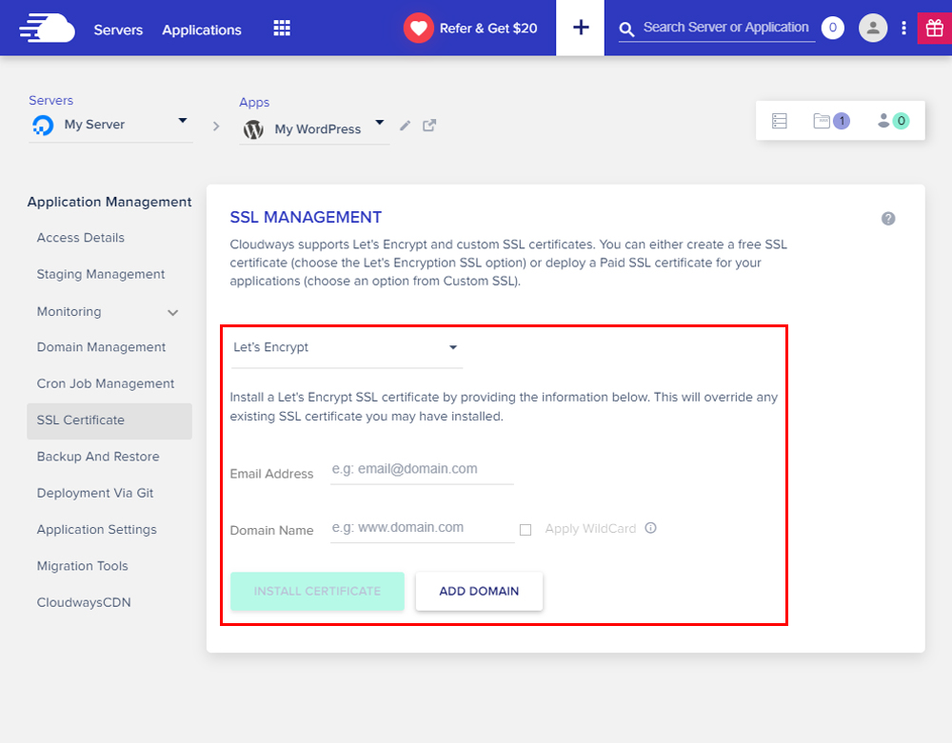Go to Applications in top navigation
Screen dimensions: 952x743
(202, 29)
